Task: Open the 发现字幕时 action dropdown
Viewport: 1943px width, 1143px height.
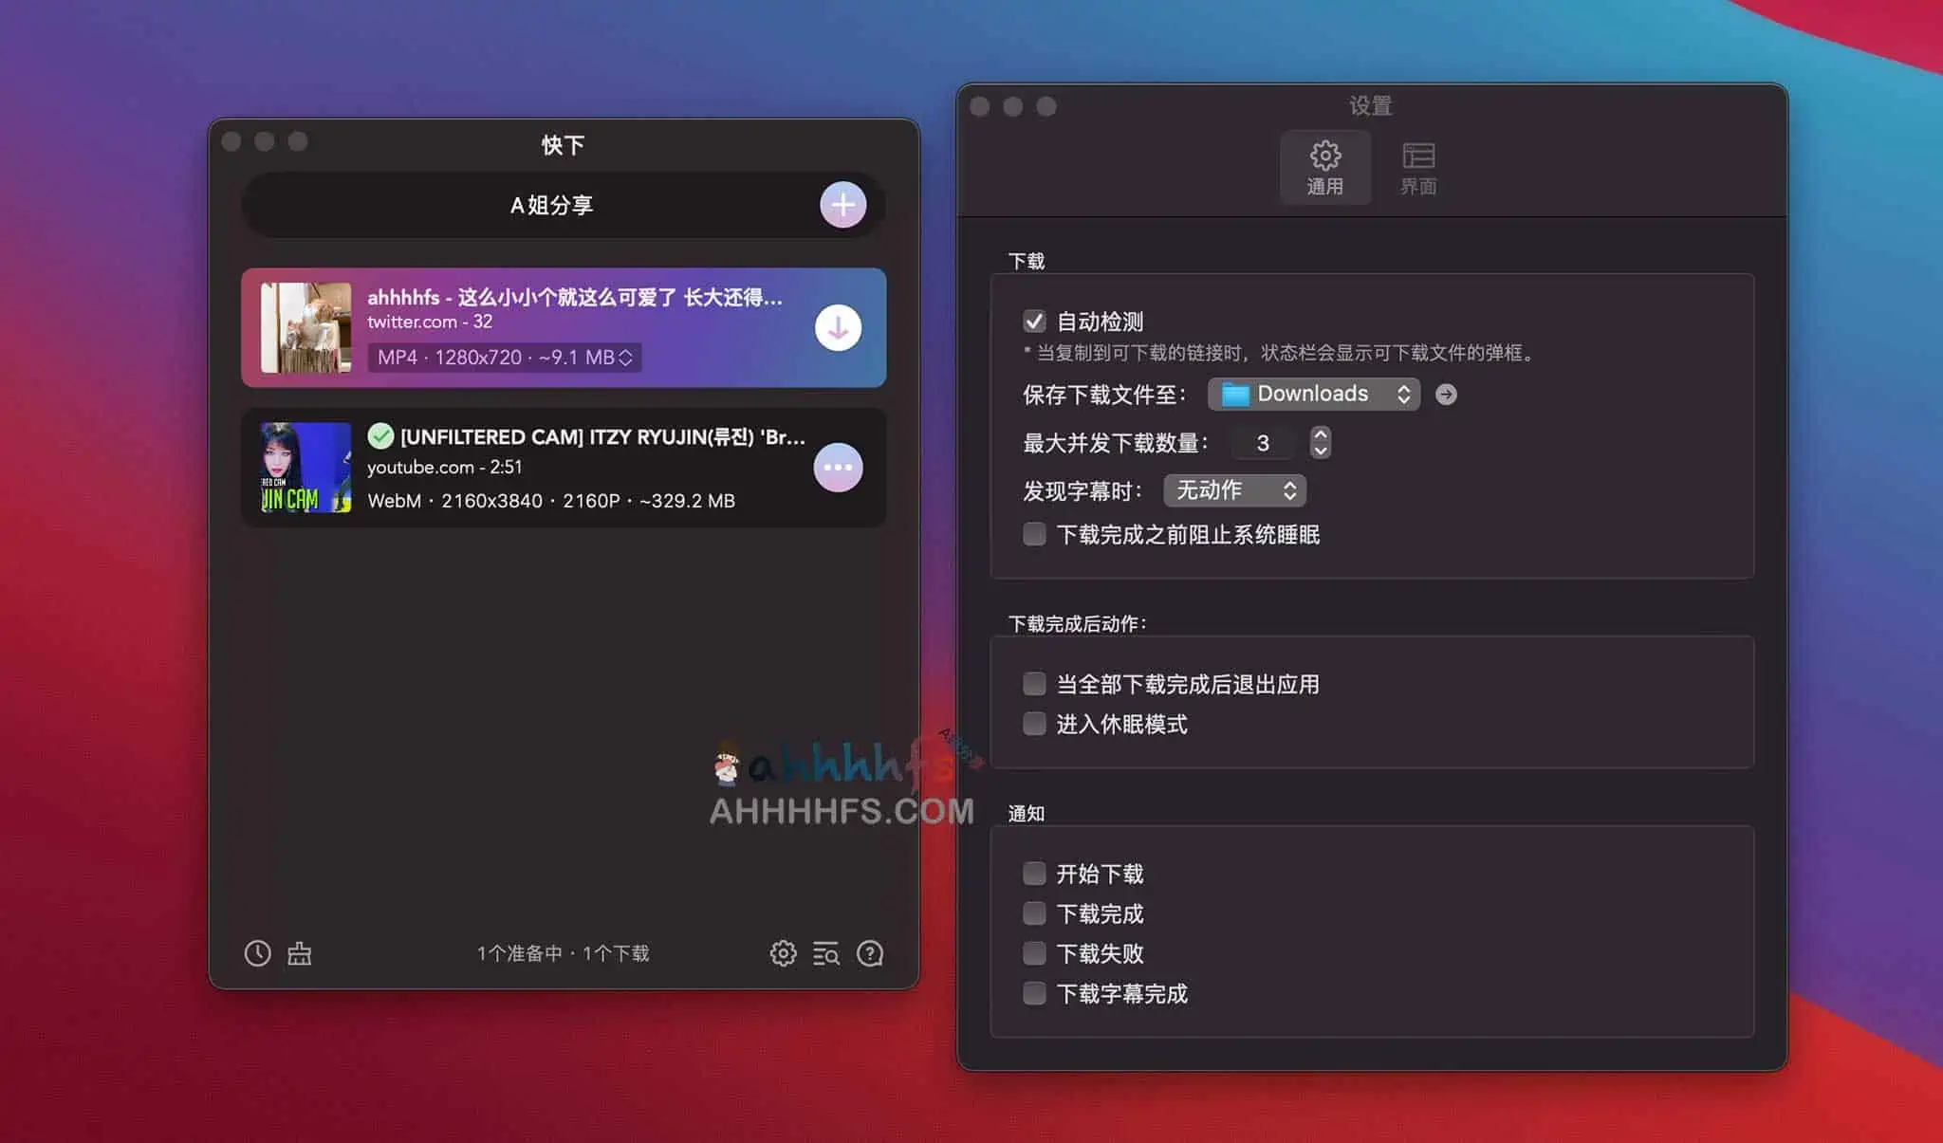Action: pos(1233,490)
